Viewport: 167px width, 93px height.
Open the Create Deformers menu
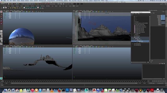click(51, 1)
